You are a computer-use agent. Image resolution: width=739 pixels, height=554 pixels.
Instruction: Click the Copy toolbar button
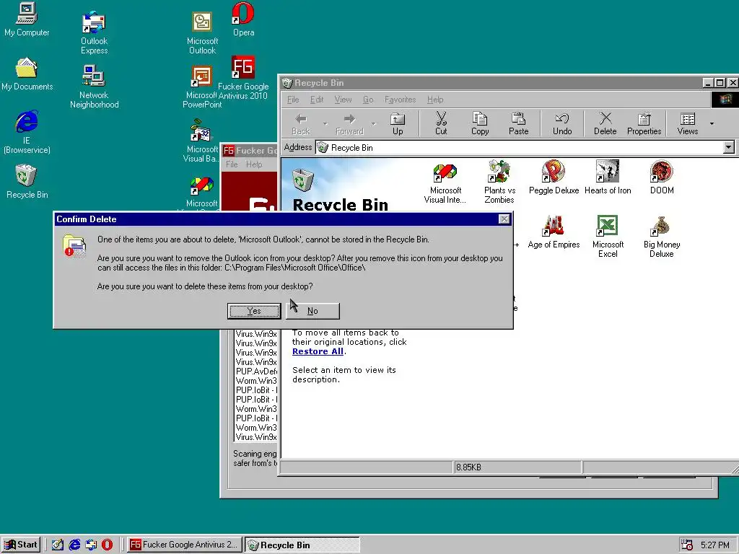coord(480,124)
